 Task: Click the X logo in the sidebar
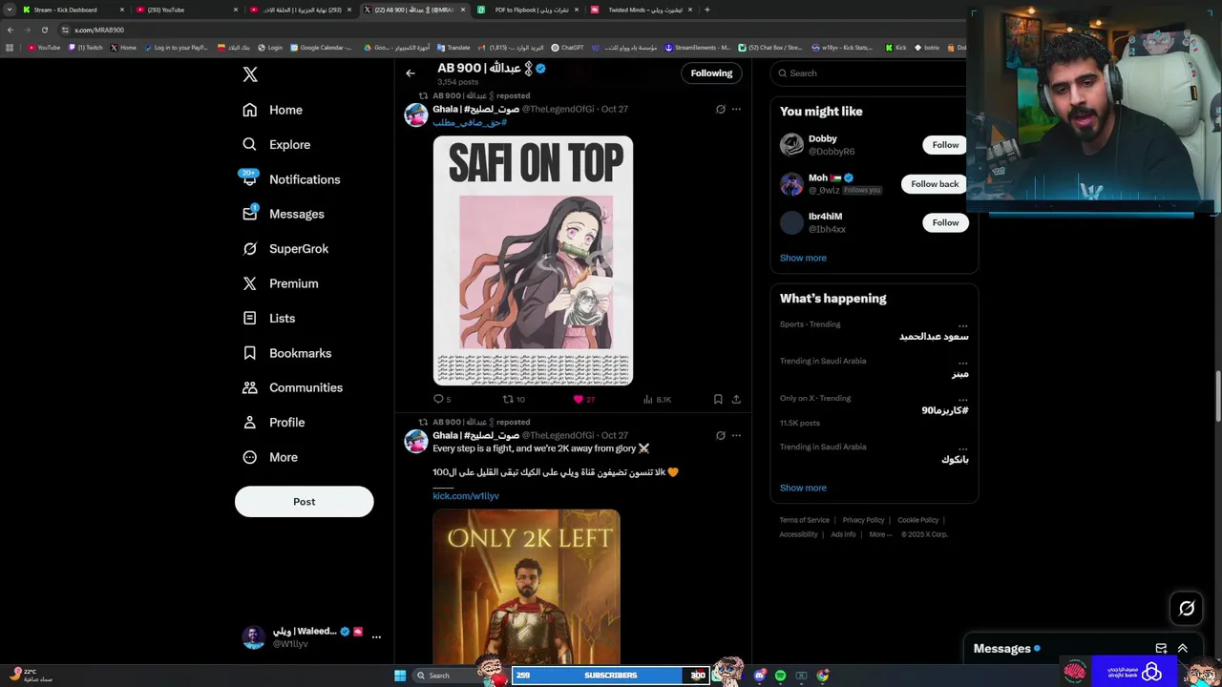[x=250, y=74]
